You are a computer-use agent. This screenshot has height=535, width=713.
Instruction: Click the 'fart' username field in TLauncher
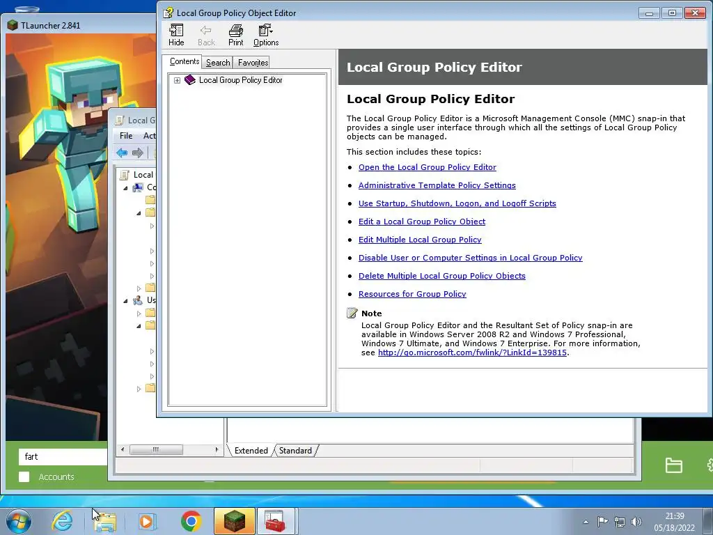(x=63, y=457)
